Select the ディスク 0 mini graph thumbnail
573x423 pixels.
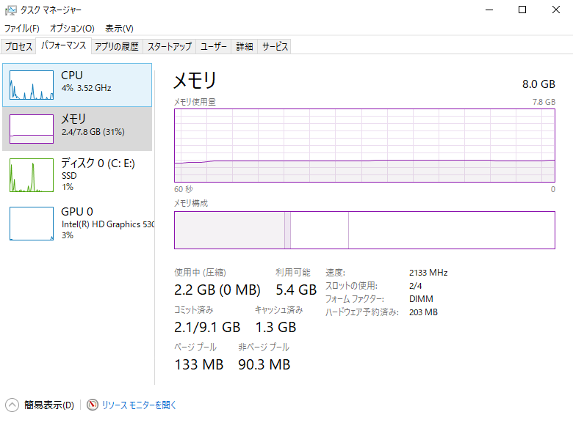tap(32, 175)
